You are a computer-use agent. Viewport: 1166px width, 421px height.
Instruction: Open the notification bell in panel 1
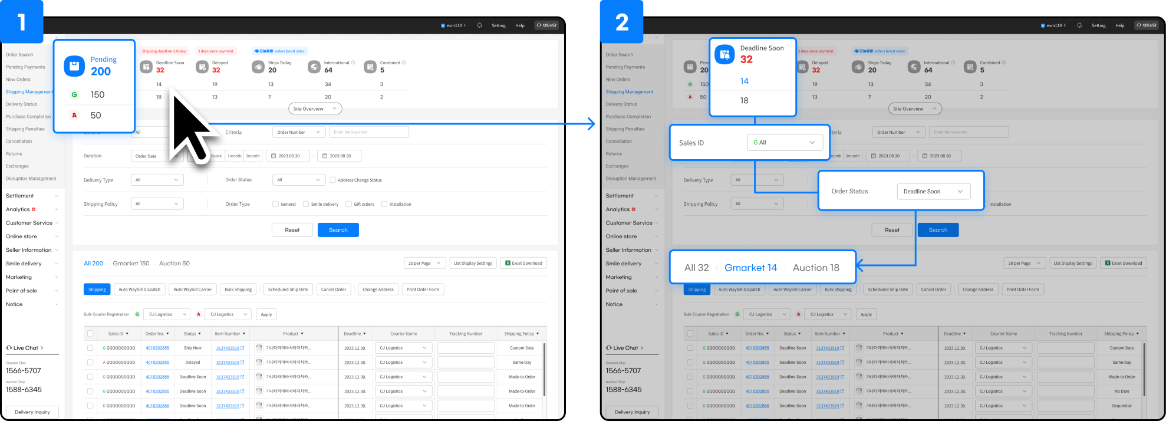(x=479, y=25)
